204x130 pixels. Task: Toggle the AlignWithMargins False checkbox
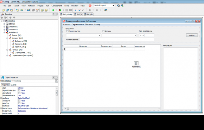[19, 90]
